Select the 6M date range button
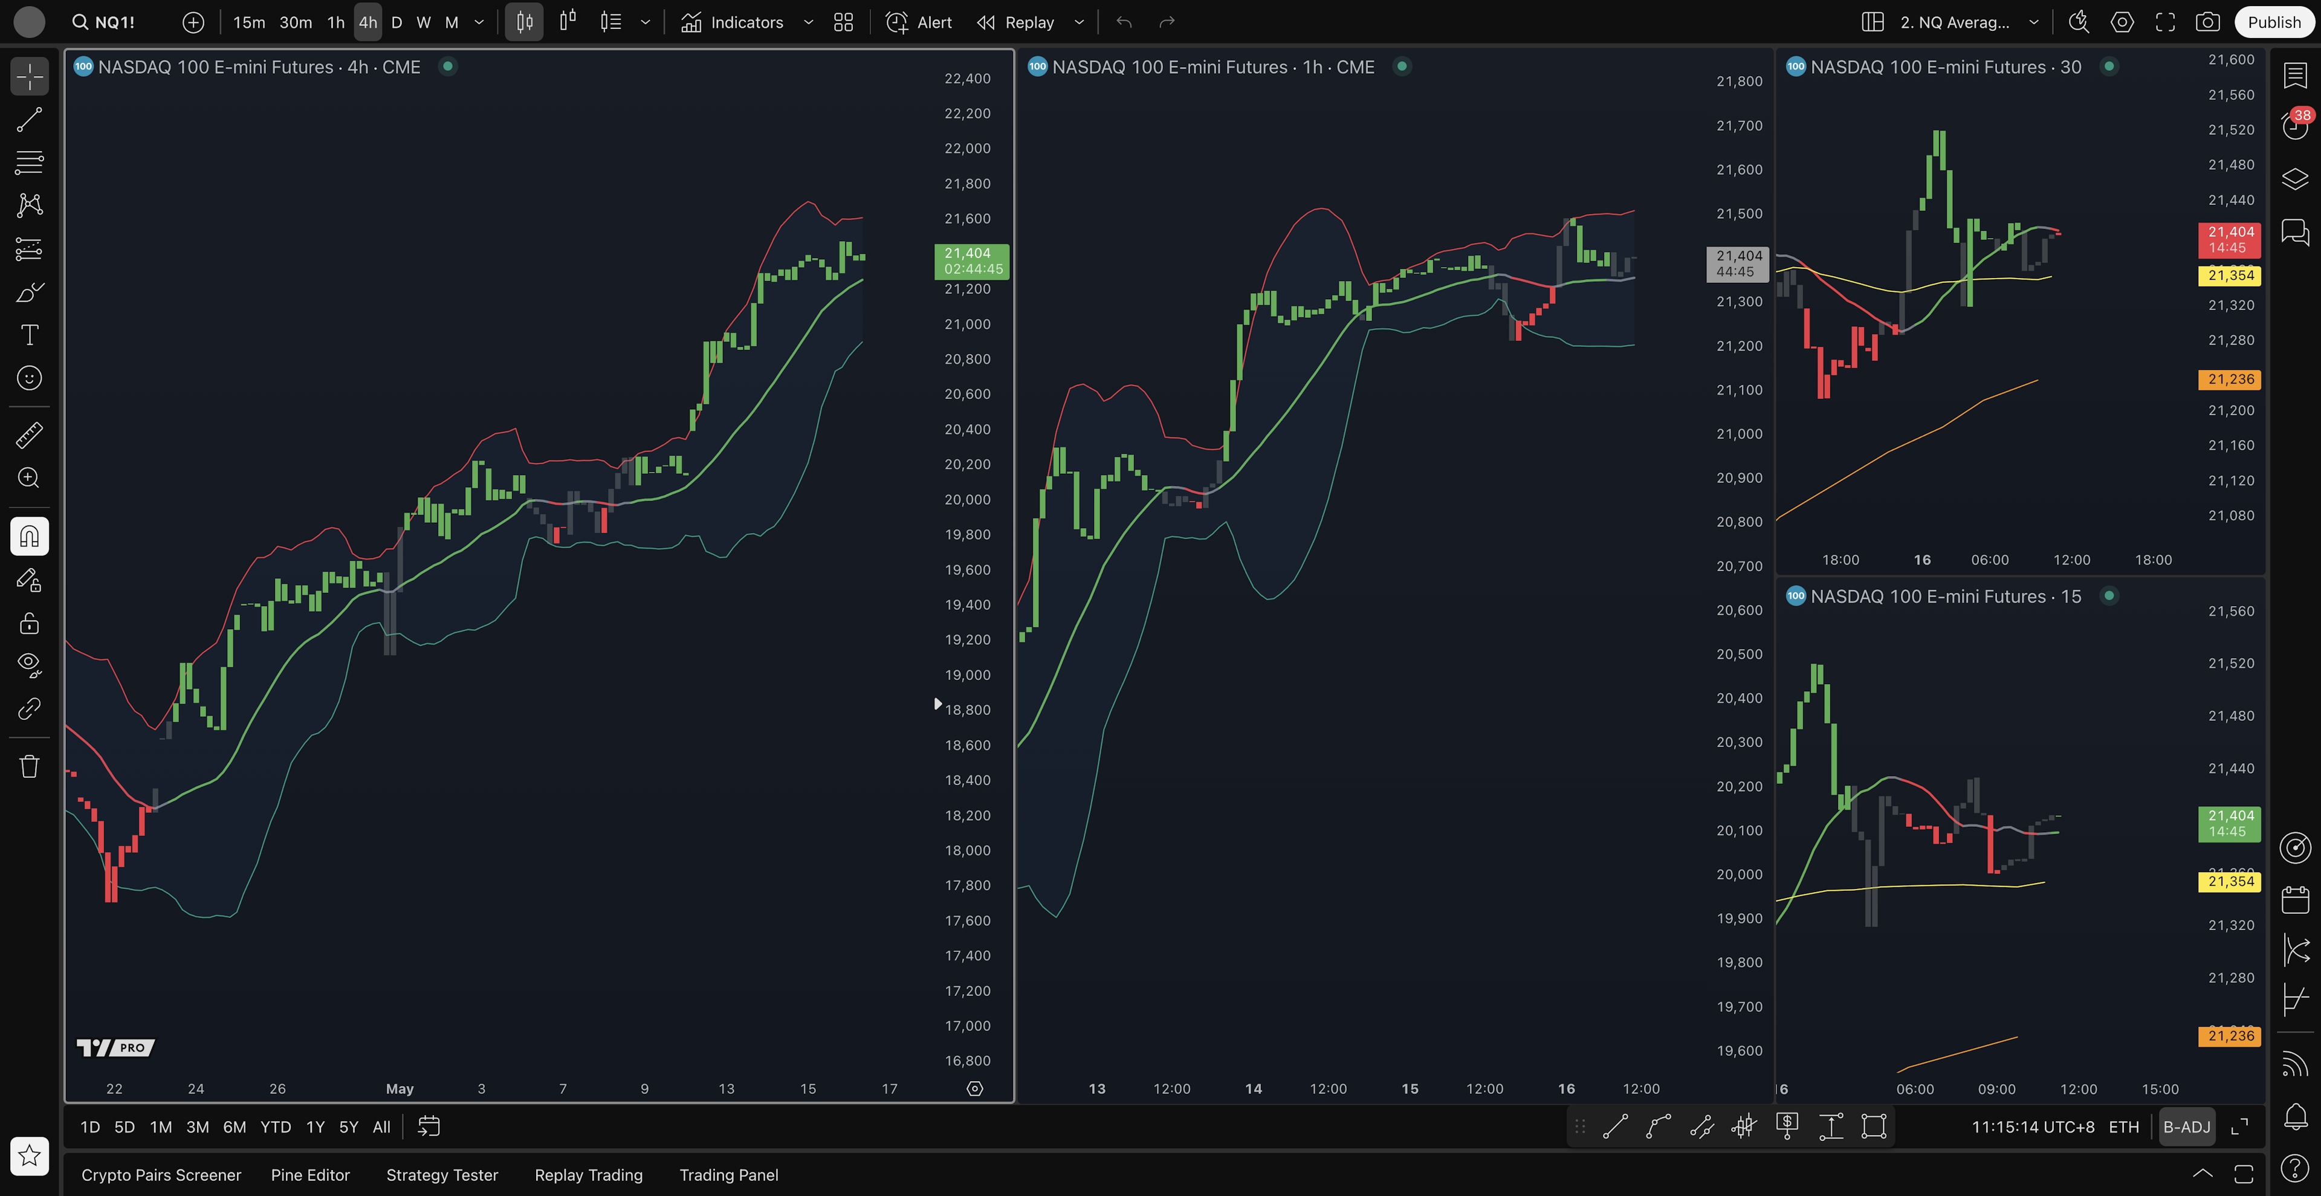Screen dimensions: 2321x1196 [235, 1127]
